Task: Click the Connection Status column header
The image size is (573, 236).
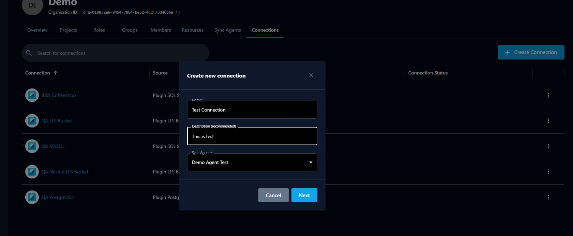Action: 428,73
